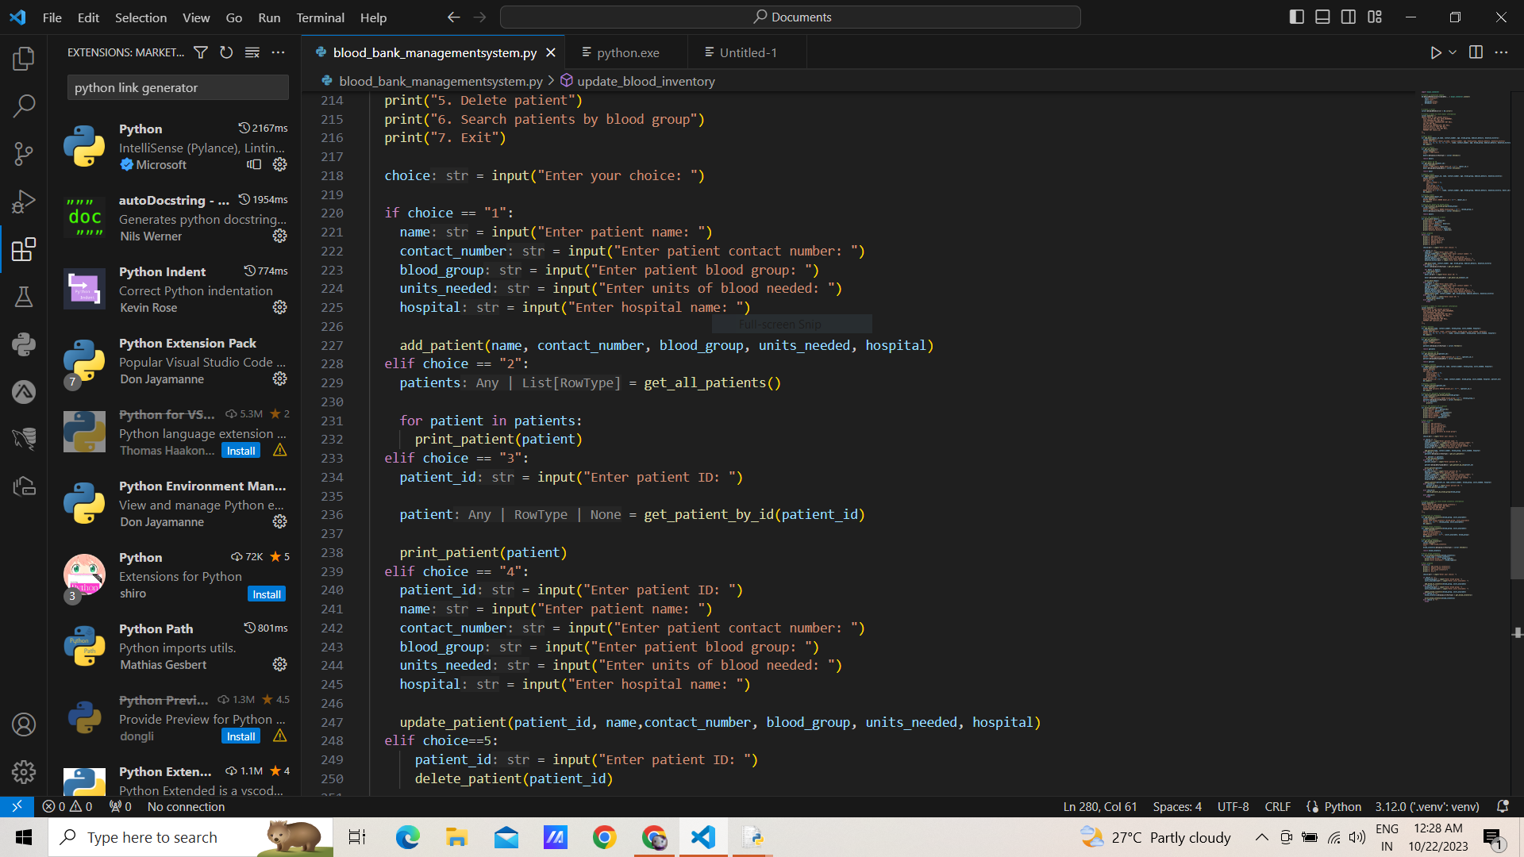Open the Source Control view
The height and width of the screenshot is (857, 1524).
click(x=24, y=153)
